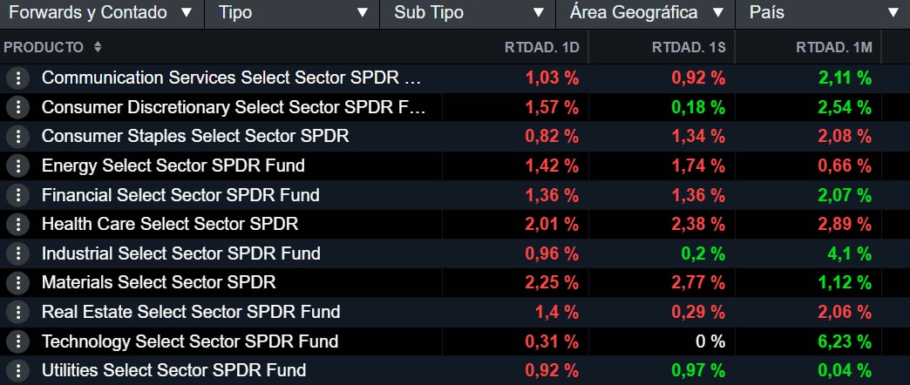Open the Tipo filter dropdown

tap(293, 13)
